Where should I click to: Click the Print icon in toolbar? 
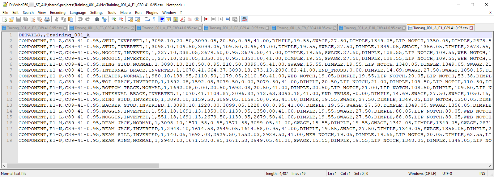pyautogui.click(x=47, y=19)
